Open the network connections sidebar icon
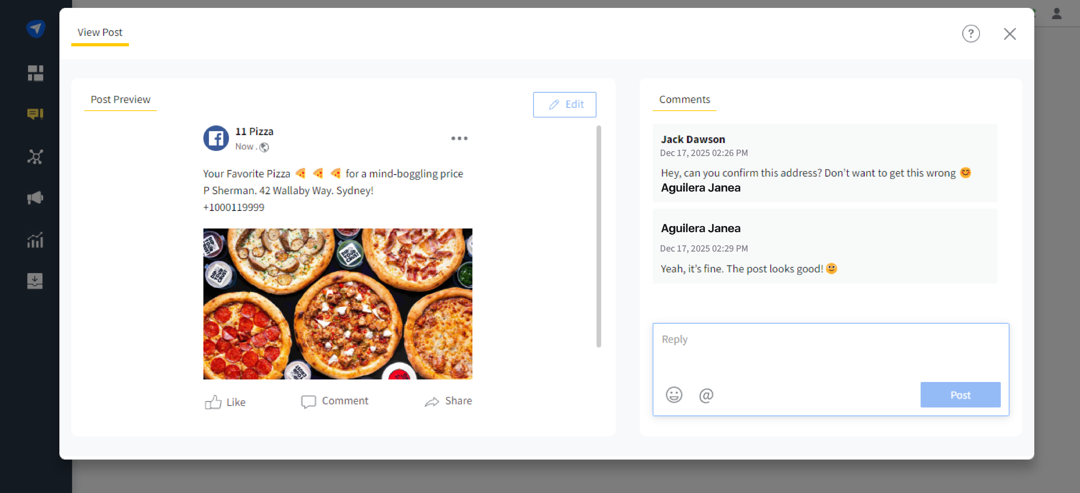 click(35, 157)
